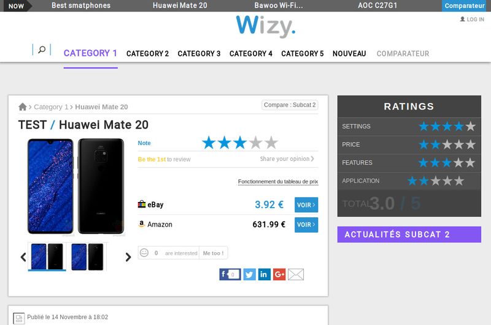Click the Amazon logo icon
Screen dimensions: 491x325
(x=142, y=224)
